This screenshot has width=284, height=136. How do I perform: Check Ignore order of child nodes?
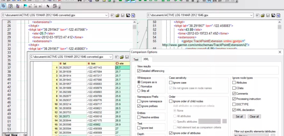point(171,101)
